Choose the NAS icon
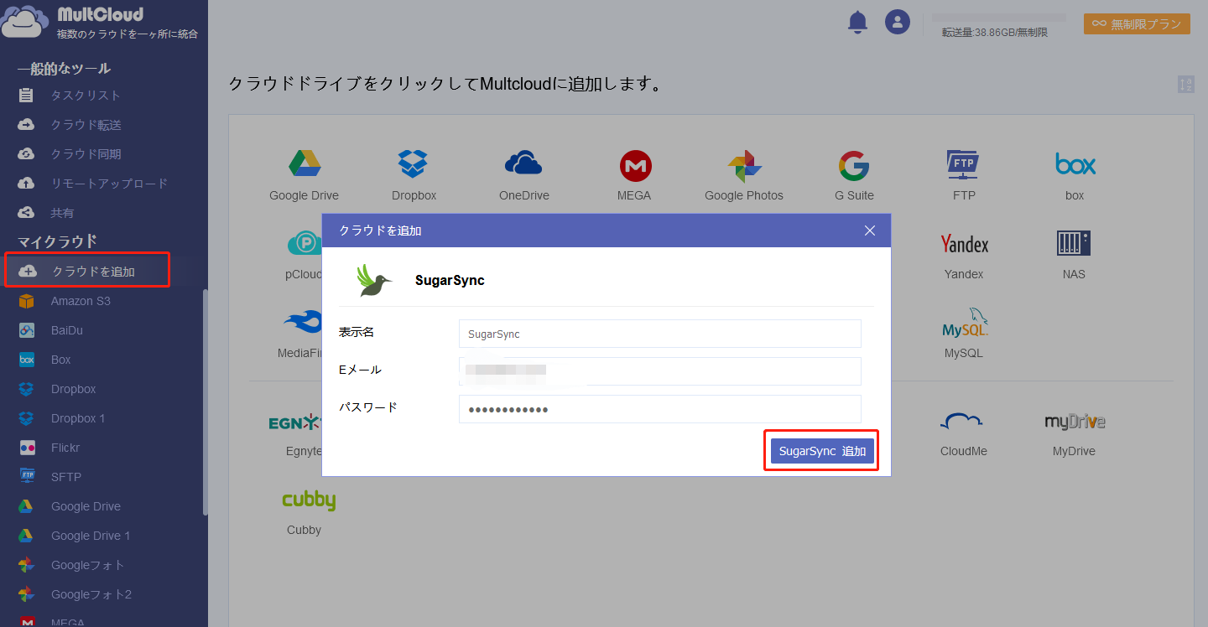Screen dimensions: 1208x627 pyautogui.click(x=1074, y=243)
